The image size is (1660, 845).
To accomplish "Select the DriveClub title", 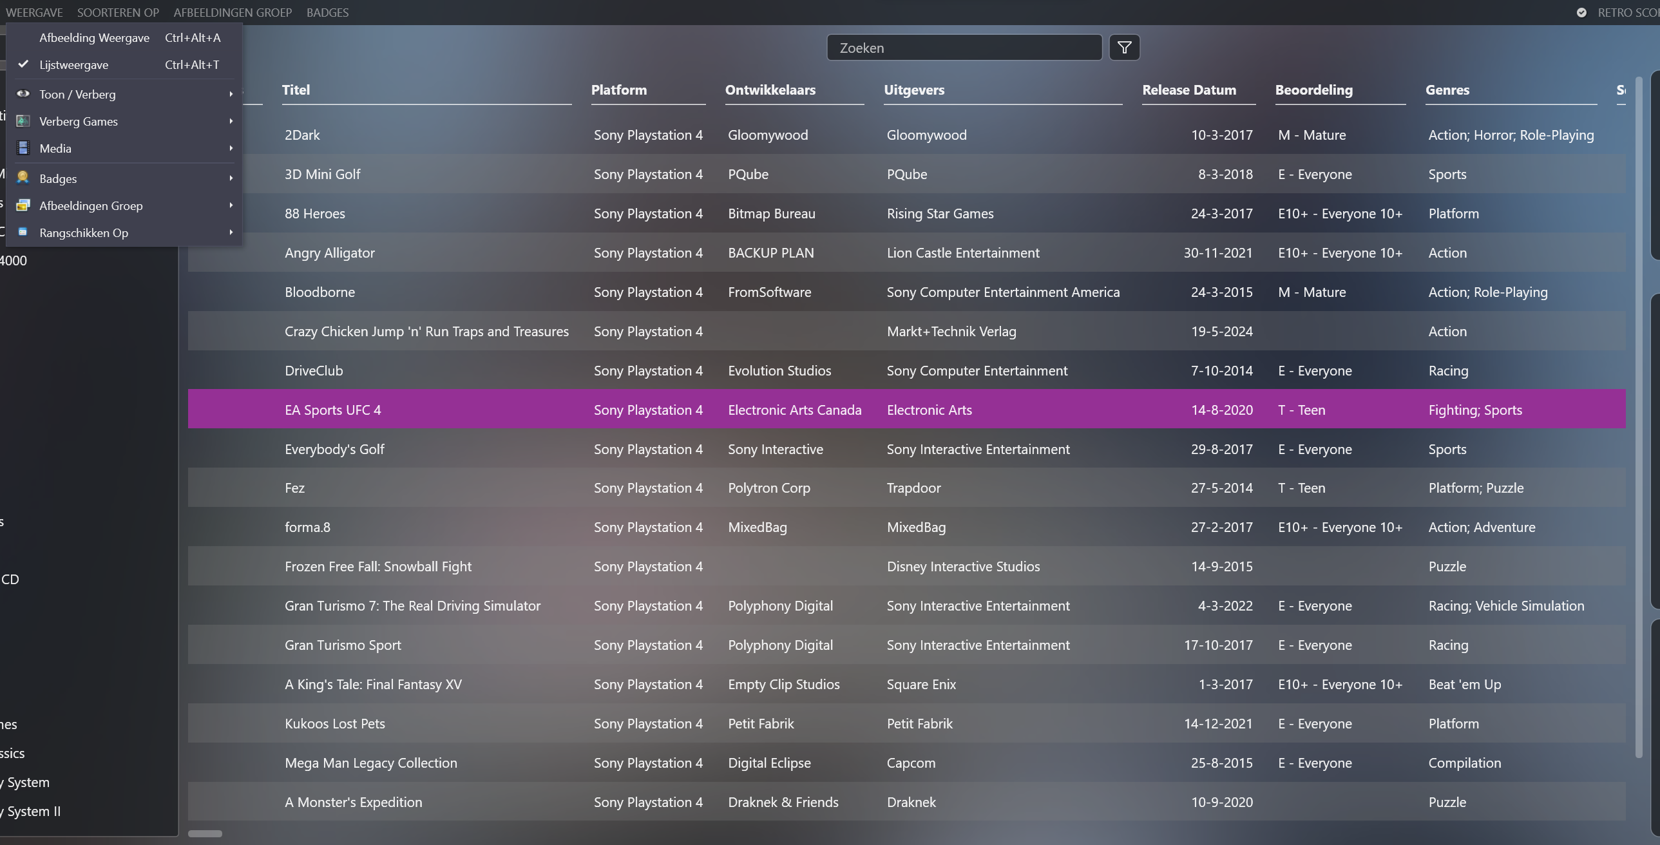I will pyautogui.click(x=313, y=370).
